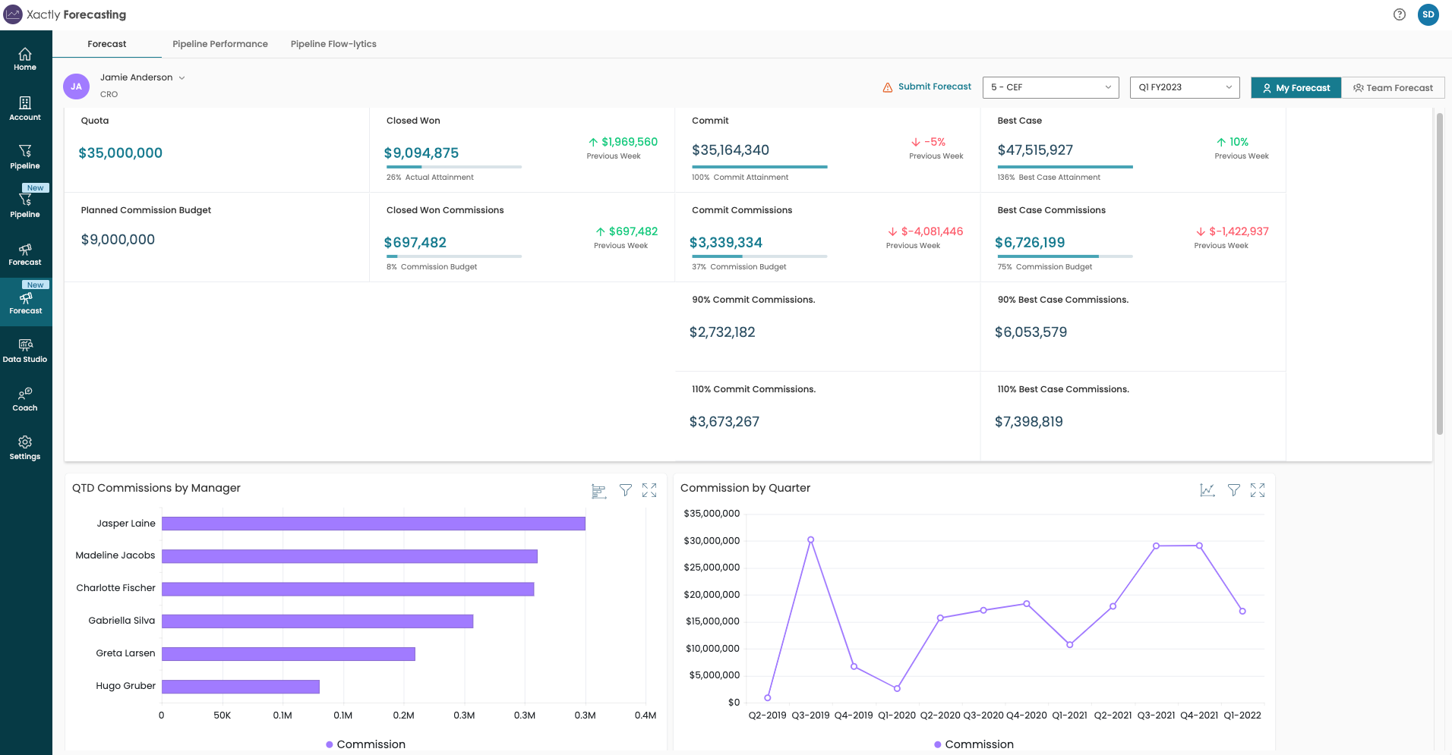This screenshot has width=1452, height=755.
Task: Open the Data Studio panel in the sidebar
Action: click(x=25, y=350)
